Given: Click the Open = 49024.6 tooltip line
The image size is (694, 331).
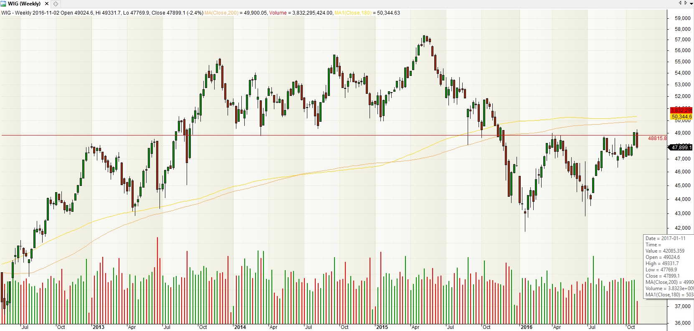Looking at the screenshot, I should [663, 257].
